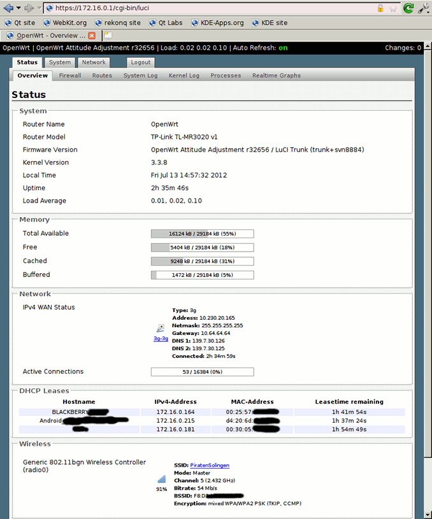Click the Logout tab button
Screen dimensions: 432x519
(141, 62)
